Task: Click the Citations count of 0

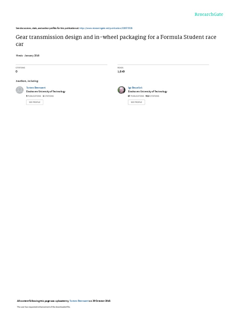Action: tap(17, 71)
